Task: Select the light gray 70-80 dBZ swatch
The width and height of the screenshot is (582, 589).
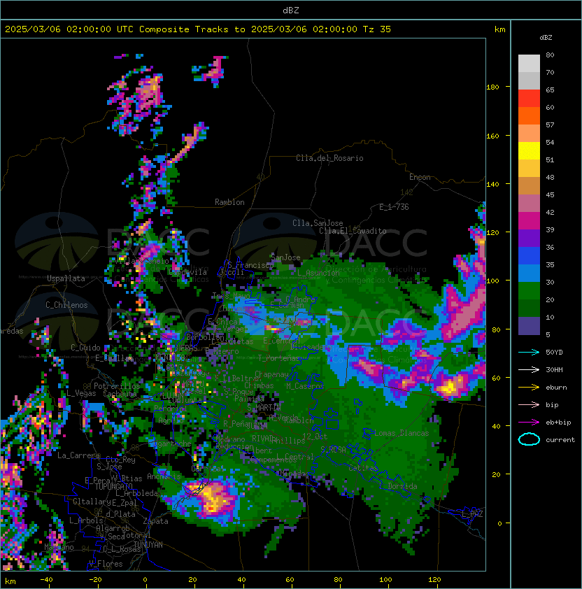Action: 529,64
